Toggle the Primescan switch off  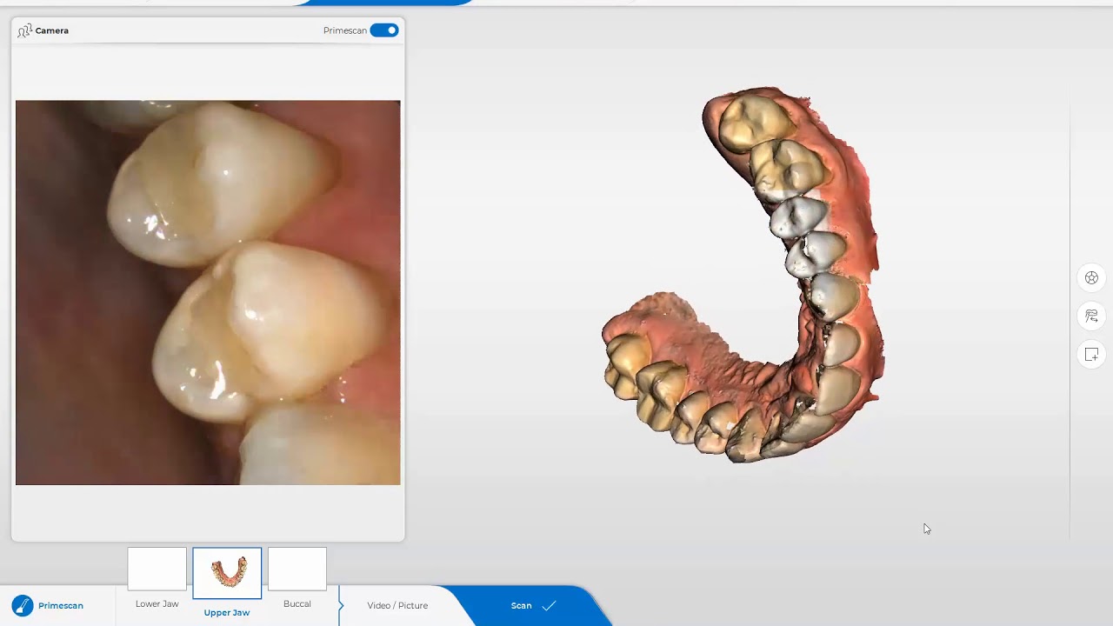(383, 30)
